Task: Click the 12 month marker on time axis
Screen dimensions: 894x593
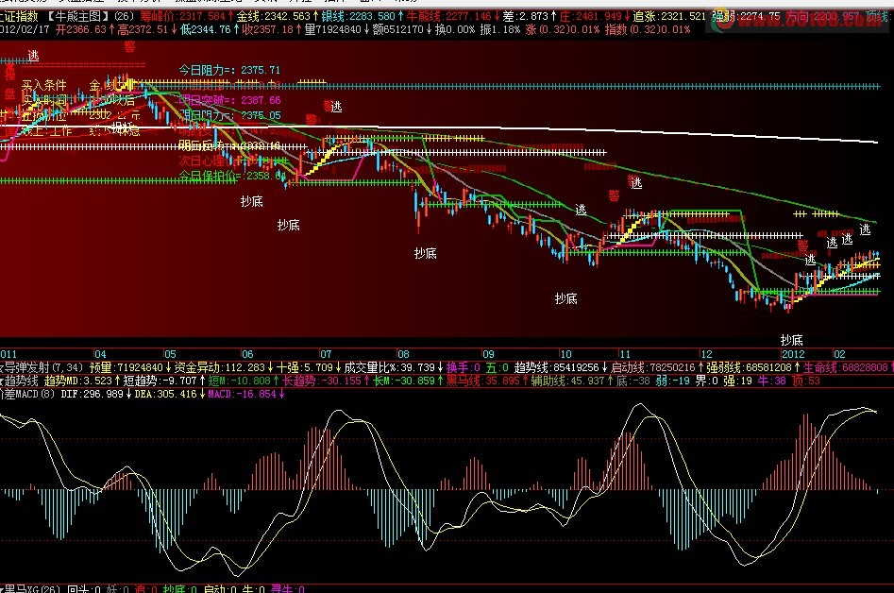Action: [706, 354]
